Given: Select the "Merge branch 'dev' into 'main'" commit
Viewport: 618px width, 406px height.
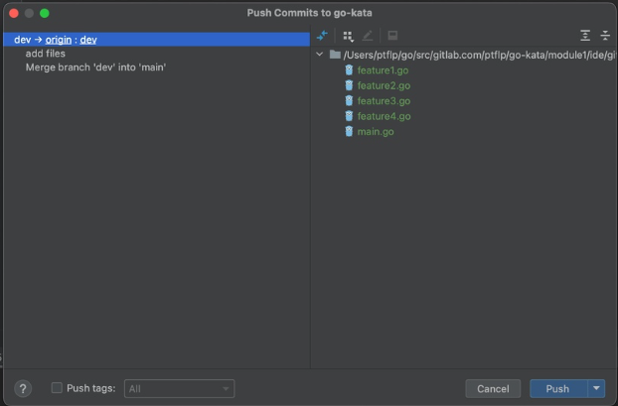Looking at the screenshot, I should (x=95, y=68).
